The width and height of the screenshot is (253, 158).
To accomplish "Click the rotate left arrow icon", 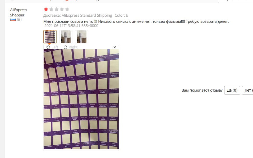I will (x=48, y=47).
